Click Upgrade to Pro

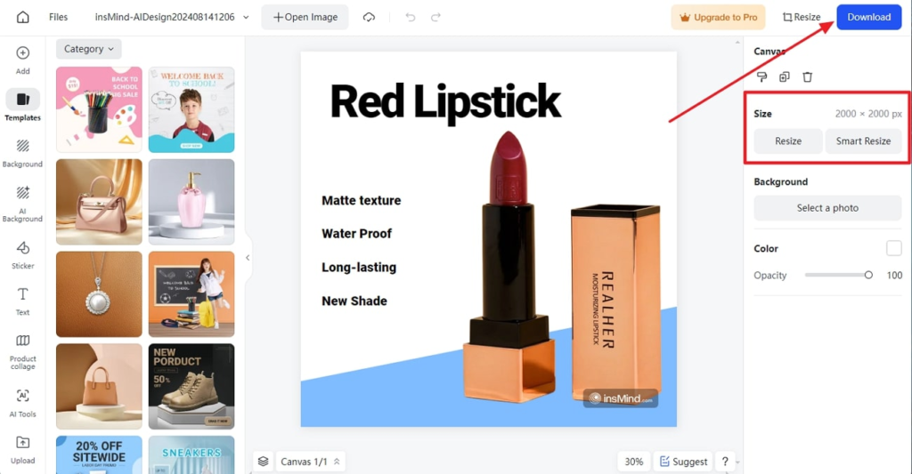[x=718, y=17]
